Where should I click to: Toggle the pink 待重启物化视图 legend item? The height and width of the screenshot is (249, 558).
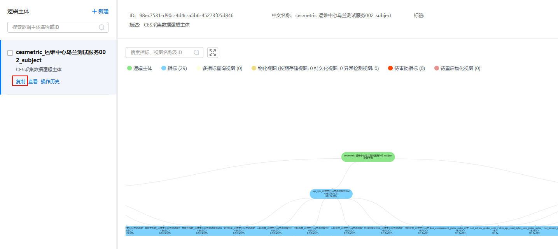click(436, 68)
